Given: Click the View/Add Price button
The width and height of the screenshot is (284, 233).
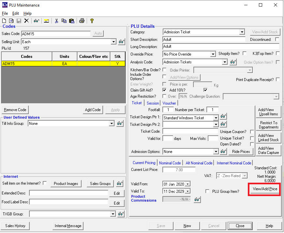Looking at the screenshot, I should point(265,189).
